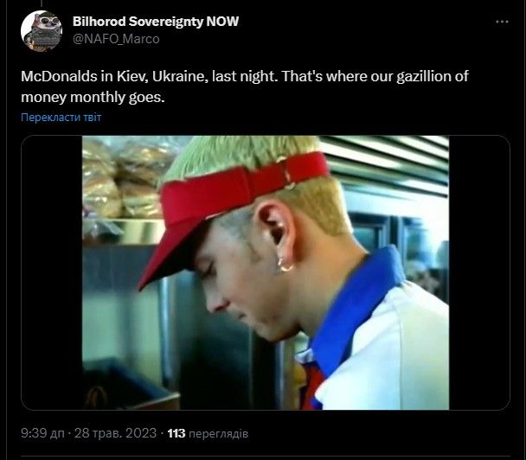Click the date 28 трав. 2023

pos(115,433)
